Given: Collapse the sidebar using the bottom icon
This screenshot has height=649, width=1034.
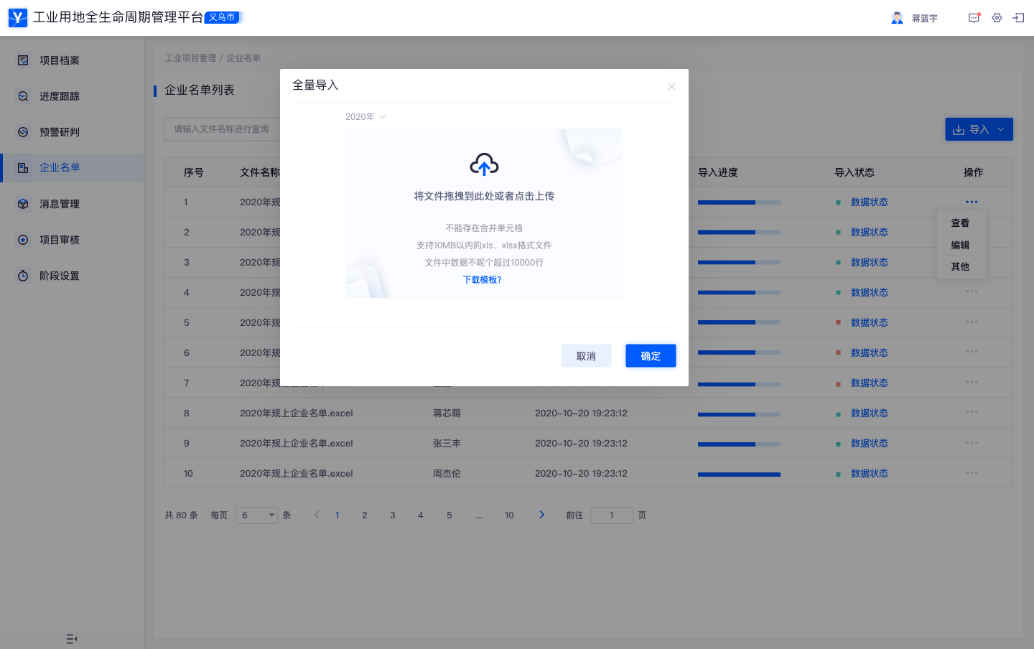Looking at the screenshot, I should tap(71, 638).
